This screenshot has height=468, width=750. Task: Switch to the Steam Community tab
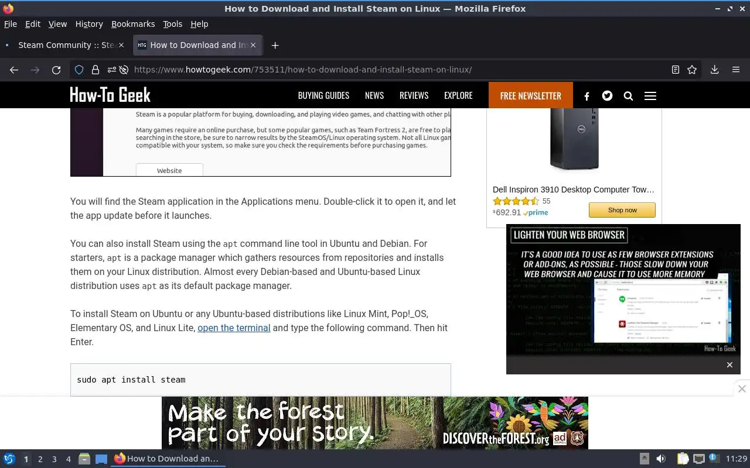(x=64, y=45)
